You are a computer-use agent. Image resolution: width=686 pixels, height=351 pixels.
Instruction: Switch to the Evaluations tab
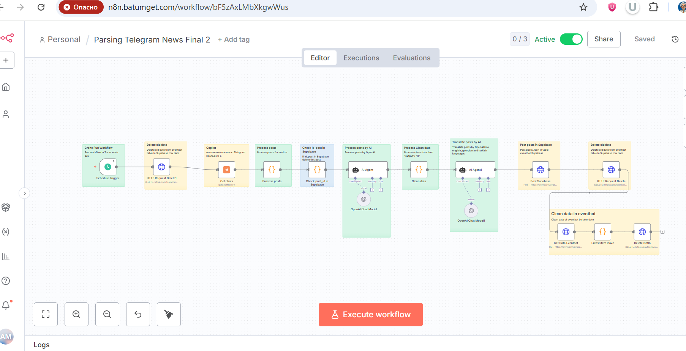pos(412,58)
